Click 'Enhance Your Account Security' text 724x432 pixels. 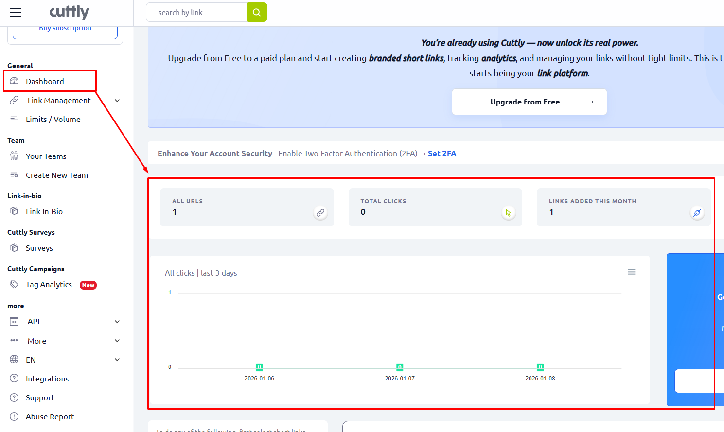point(215,153)
